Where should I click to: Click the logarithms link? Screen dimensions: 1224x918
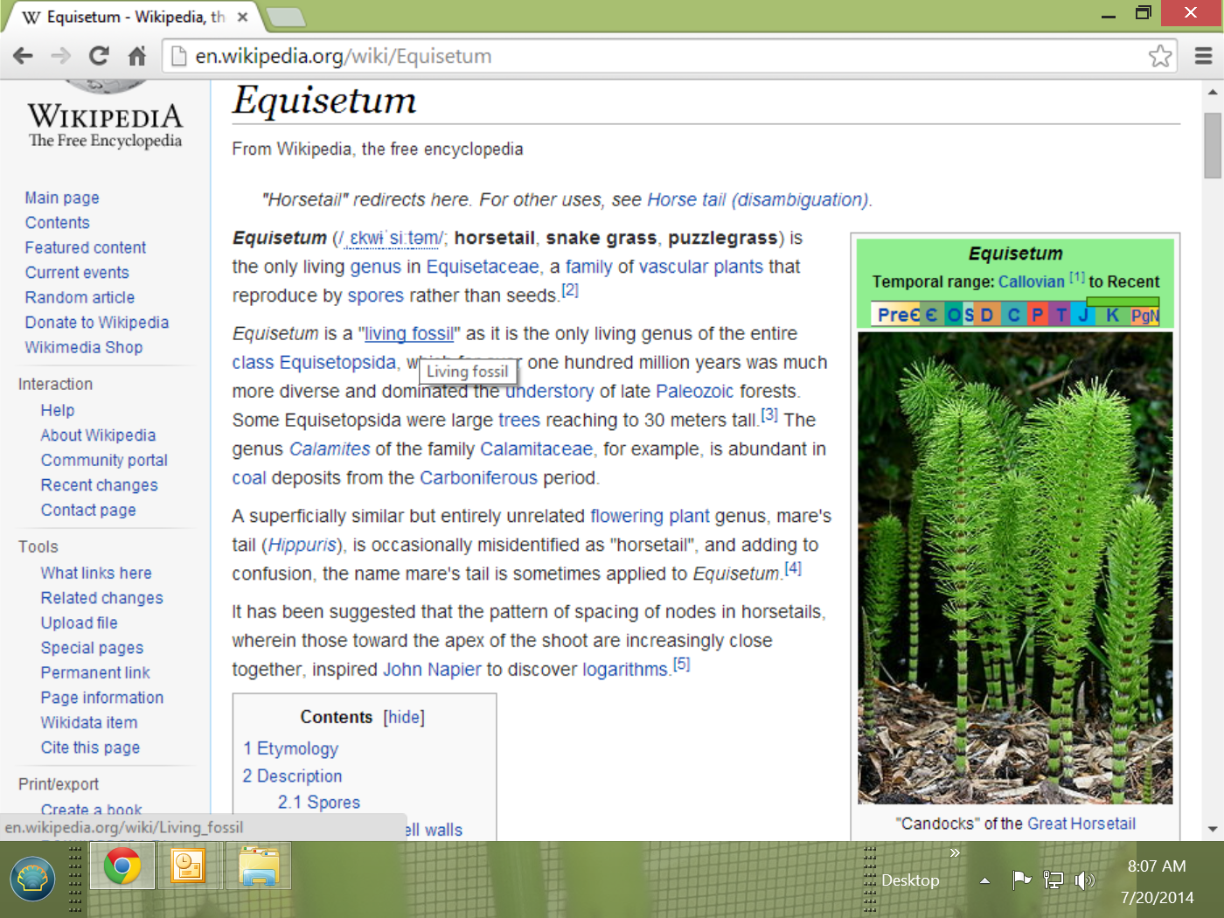click(x=625, y=669)
